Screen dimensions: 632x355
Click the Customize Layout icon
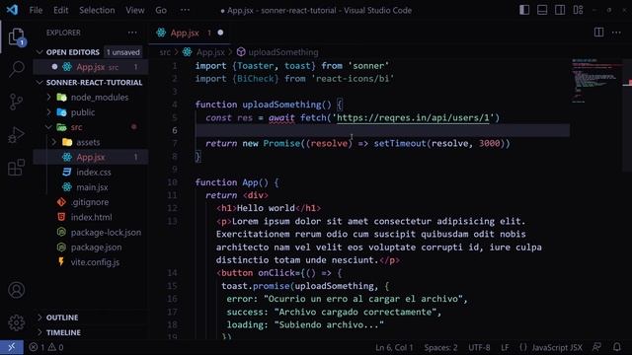point(579,10)
